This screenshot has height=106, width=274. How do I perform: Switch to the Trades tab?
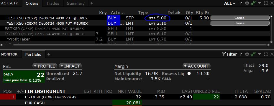pyautogui.click(x=52, y=3)
